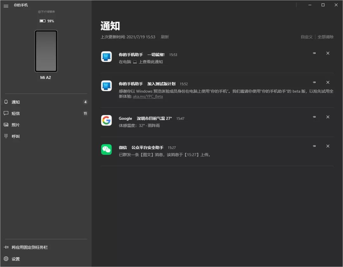The width and height of the screenshot is (343, 267).
Task: Open the 设置 settings page
Action: click(x=15, y=259)
